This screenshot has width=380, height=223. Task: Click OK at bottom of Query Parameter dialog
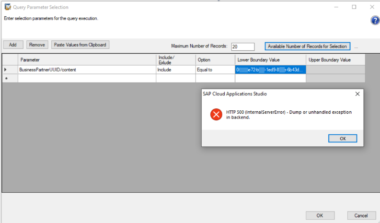(320, 215)
